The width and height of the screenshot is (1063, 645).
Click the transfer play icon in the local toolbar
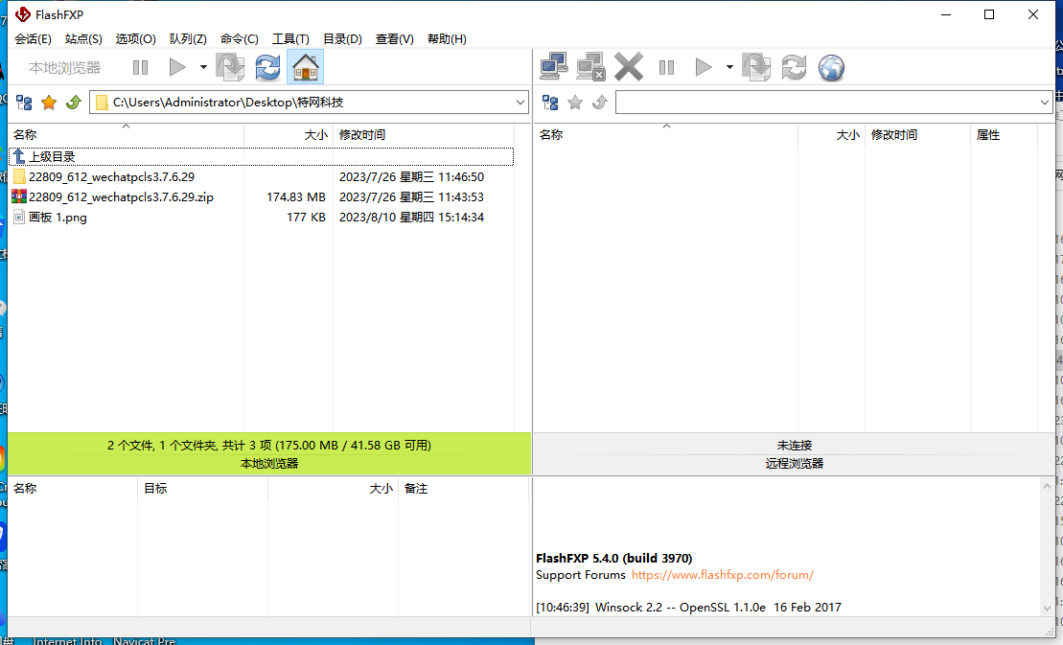click(x=177, y=67)
